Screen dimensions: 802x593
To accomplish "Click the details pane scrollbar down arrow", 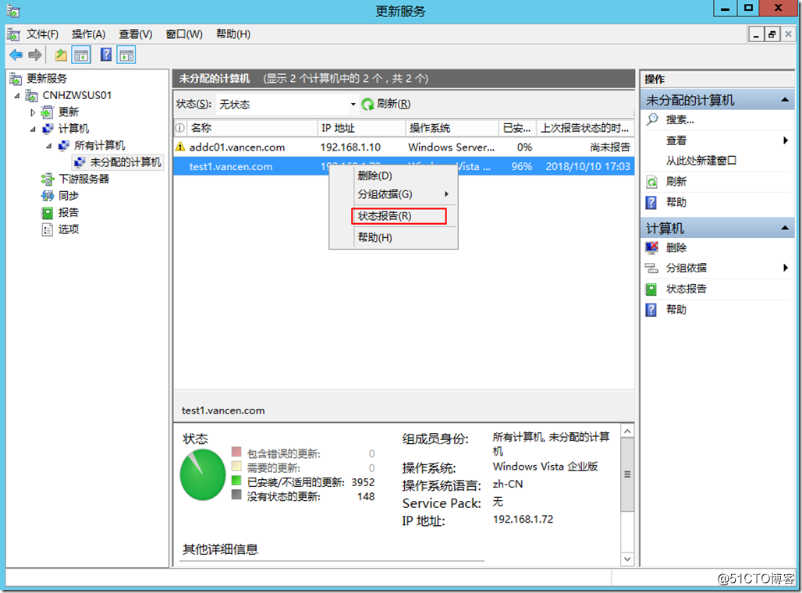I will click(x=627, y=559).
